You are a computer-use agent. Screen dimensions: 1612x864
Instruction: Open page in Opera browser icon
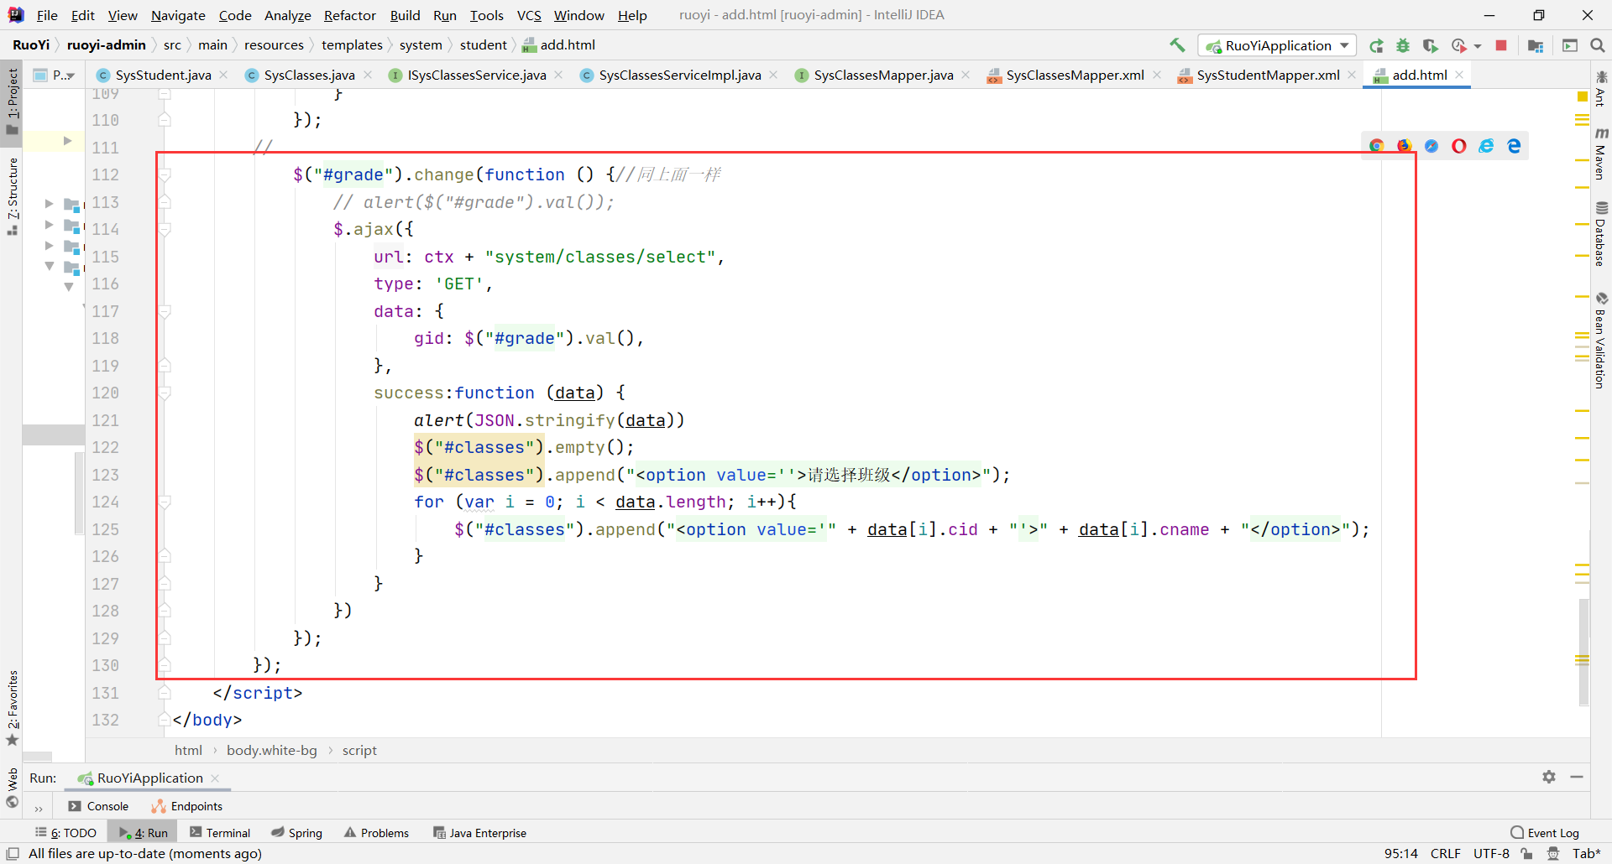pos(1459,146)
